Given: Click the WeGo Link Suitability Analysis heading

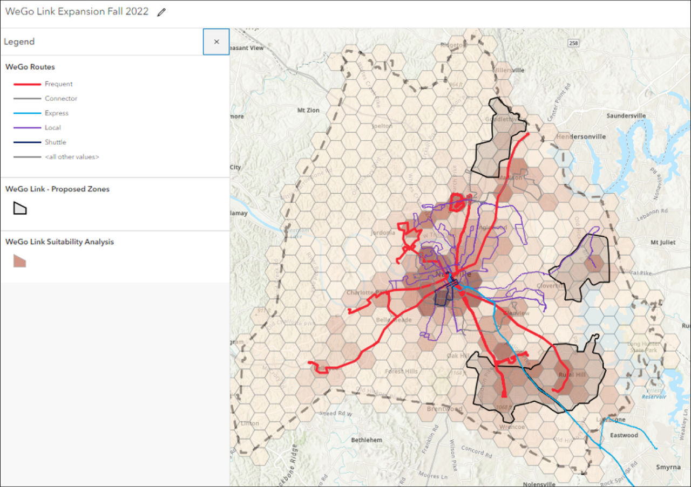Looking at the screenshot, I should pos(59,242).
